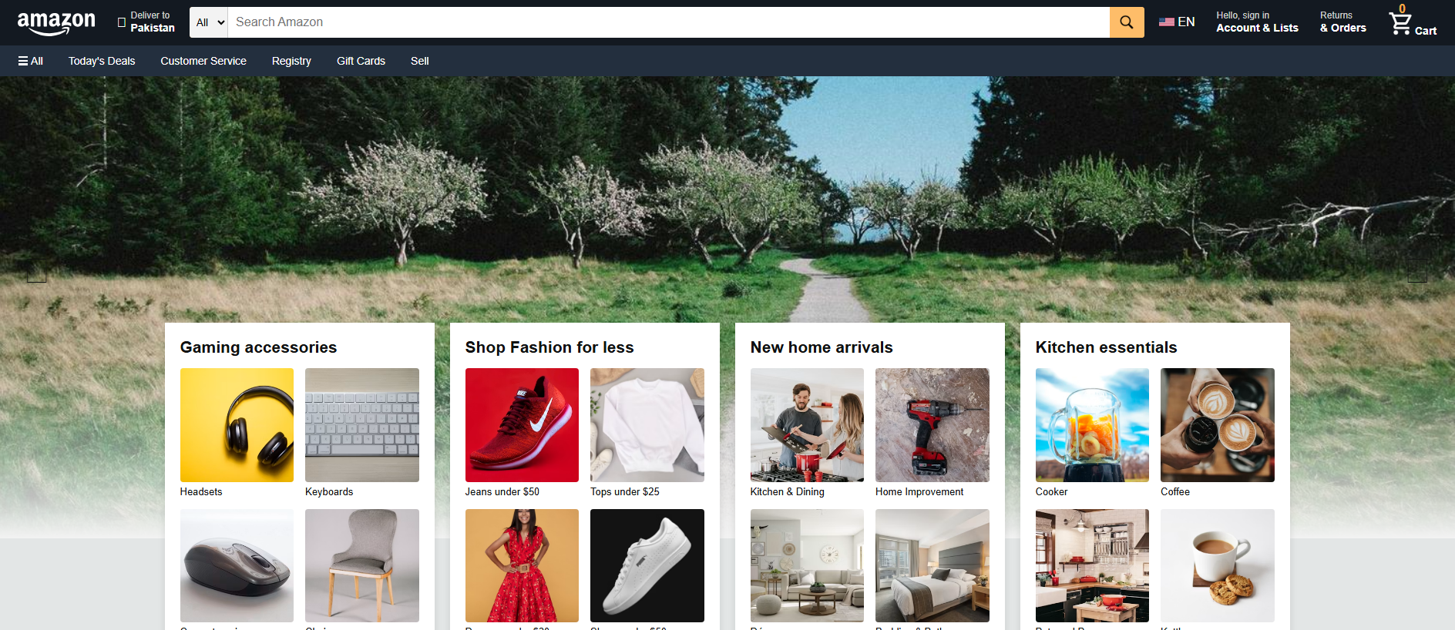Viewport: 1455px width, 630px height.
Task: Select the white sneaker thumbnail
Action: tap(647, 565)
